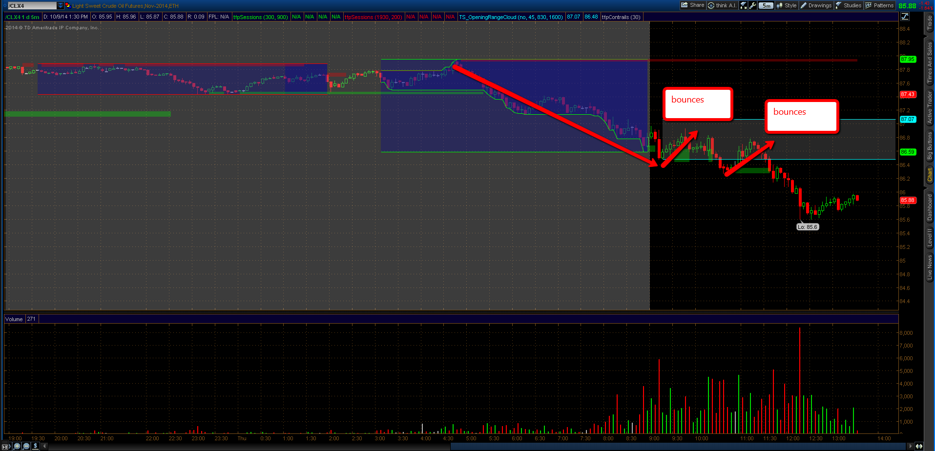
Task: Click the Lo: 85.6 low marker
Action: pyautogui.click(x=808, y=227)
